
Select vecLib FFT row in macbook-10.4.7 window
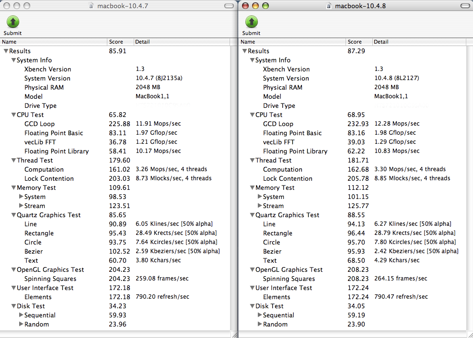115,142
